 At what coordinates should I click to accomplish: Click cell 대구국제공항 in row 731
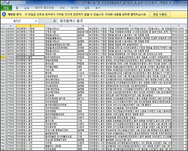pos(61,102)
